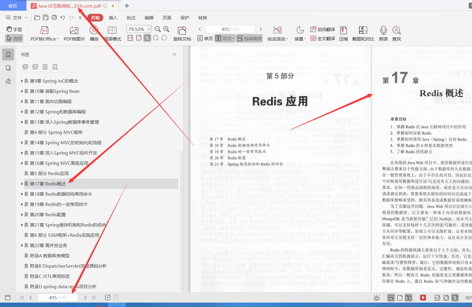This screenshot has width=472, height=307.
Task: Start 朗读 read aloud
Action: pos(383,34)
